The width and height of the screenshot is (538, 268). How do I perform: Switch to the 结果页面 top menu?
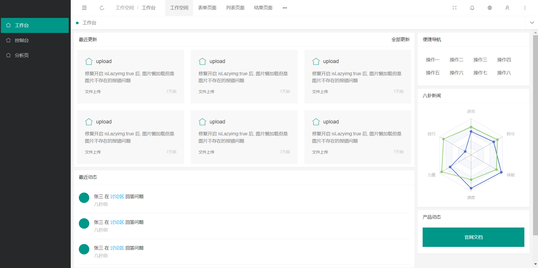point(263,8)
